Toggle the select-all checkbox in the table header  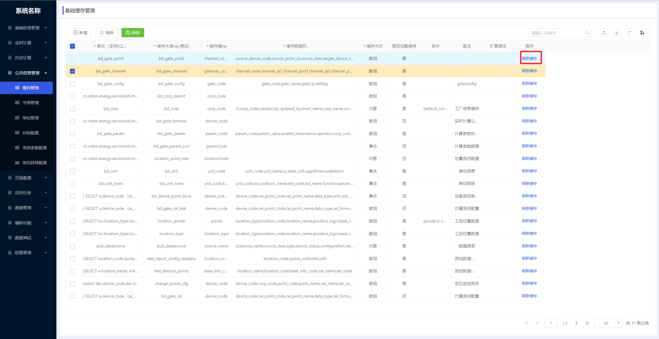tap(72, 46)
